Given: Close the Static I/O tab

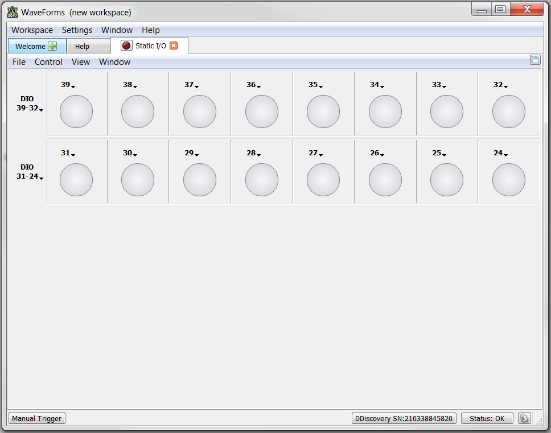Looking at the screenshot, I should point(174,46).
